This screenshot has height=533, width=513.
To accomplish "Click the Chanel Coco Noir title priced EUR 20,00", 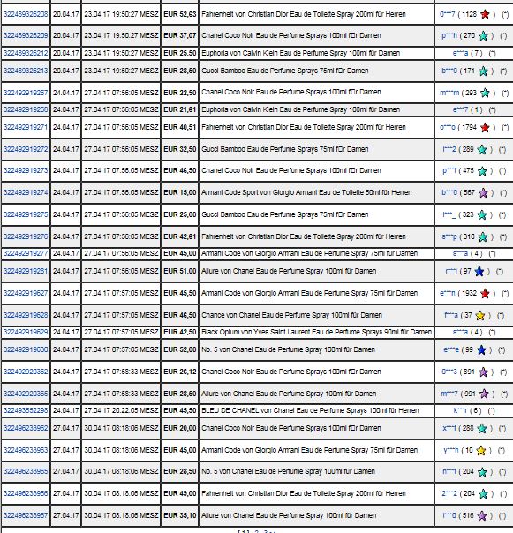I will click(x=290, y=428).
